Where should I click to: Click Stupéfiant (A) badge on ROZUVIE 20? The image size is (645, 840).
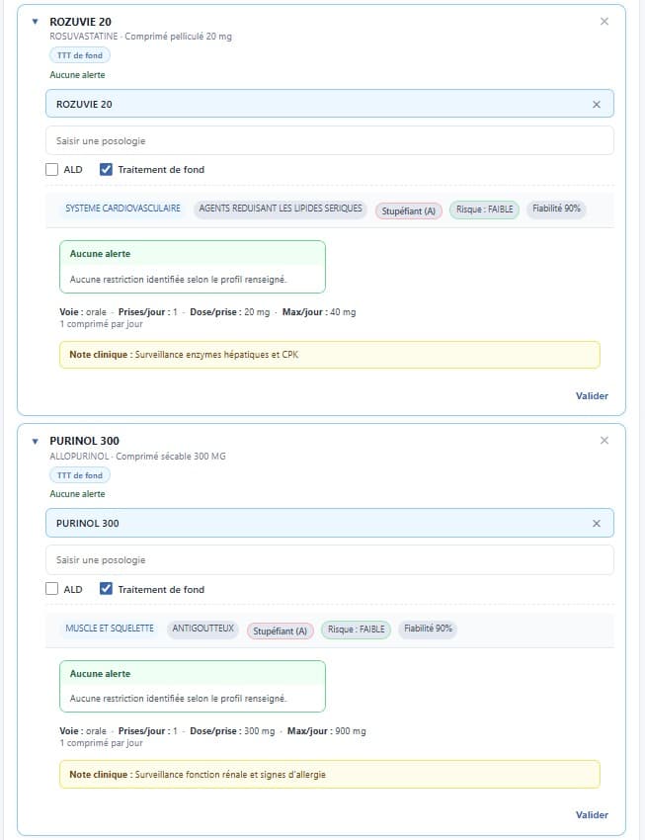pos(408,211)
